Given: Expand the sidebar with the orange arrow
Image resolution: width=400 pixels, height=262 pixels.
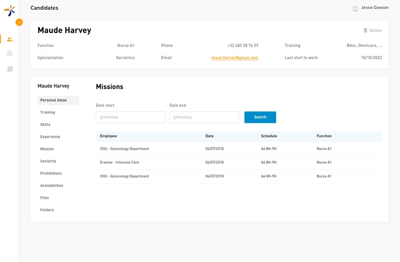Looking at the screenshot, I should click(19, 22).
